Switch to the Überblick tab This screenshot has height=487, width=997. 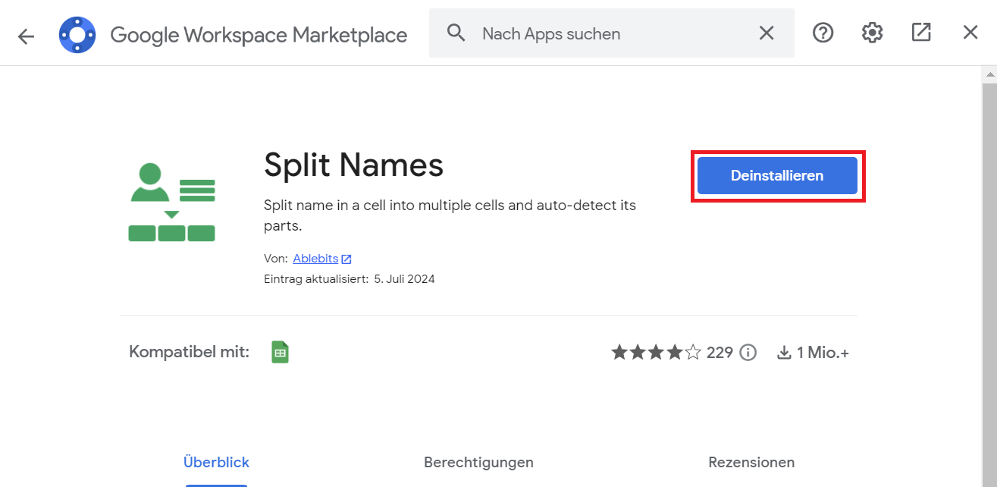coord(216,462)
